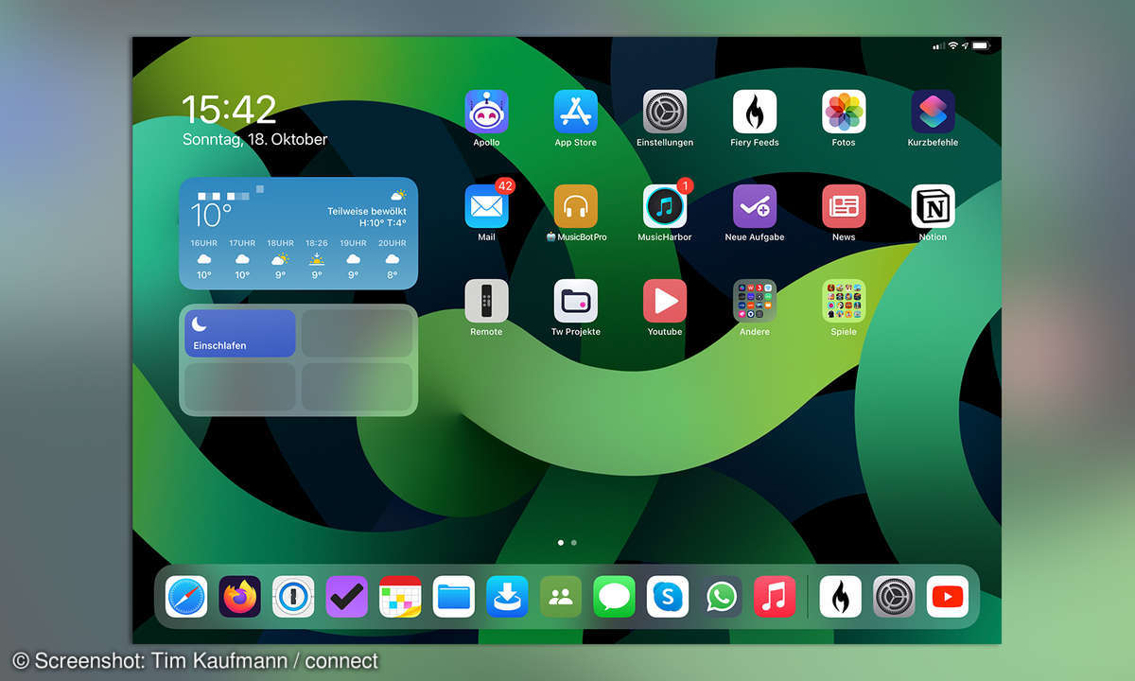Image resolution: width=1135 pixels, height=681 pixels.
Task: Open 1Password from the dock
Action: [293, 597]
